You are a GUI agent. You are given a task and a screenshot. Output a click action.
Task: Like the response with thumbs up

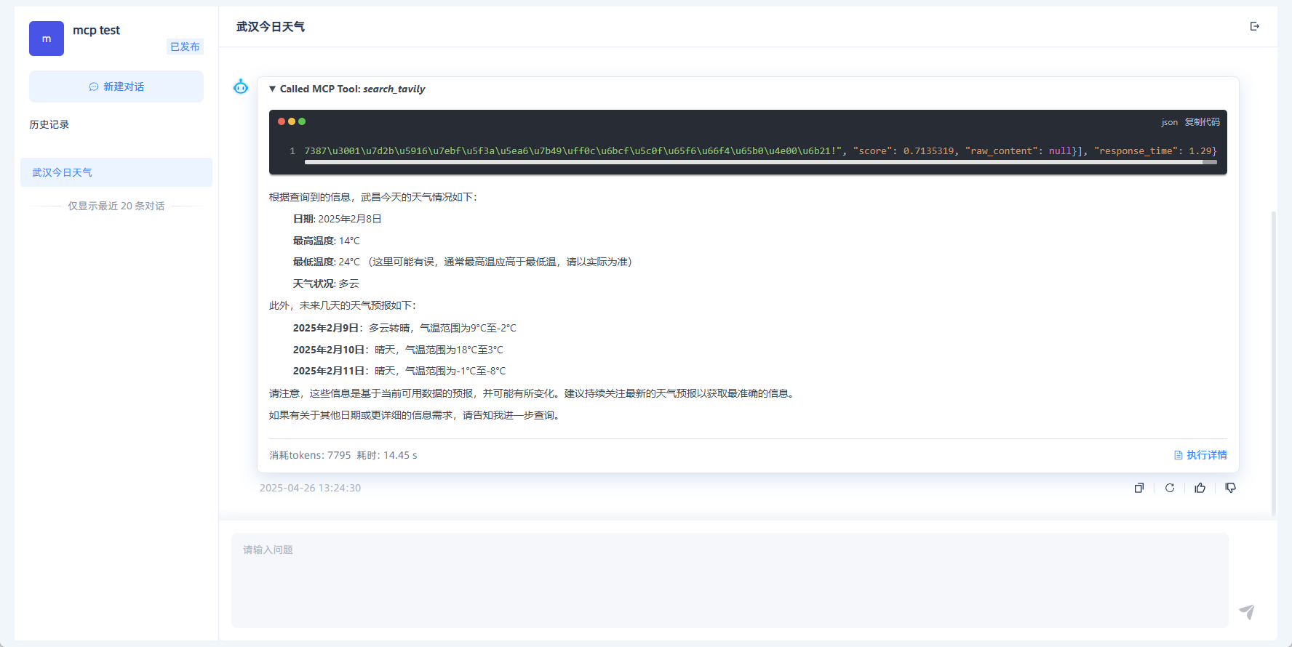pyautogui.click(x=1200, y=488)
